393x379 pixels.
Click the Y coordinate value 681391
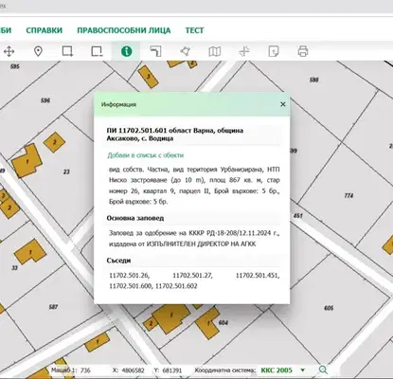[172, 370]
